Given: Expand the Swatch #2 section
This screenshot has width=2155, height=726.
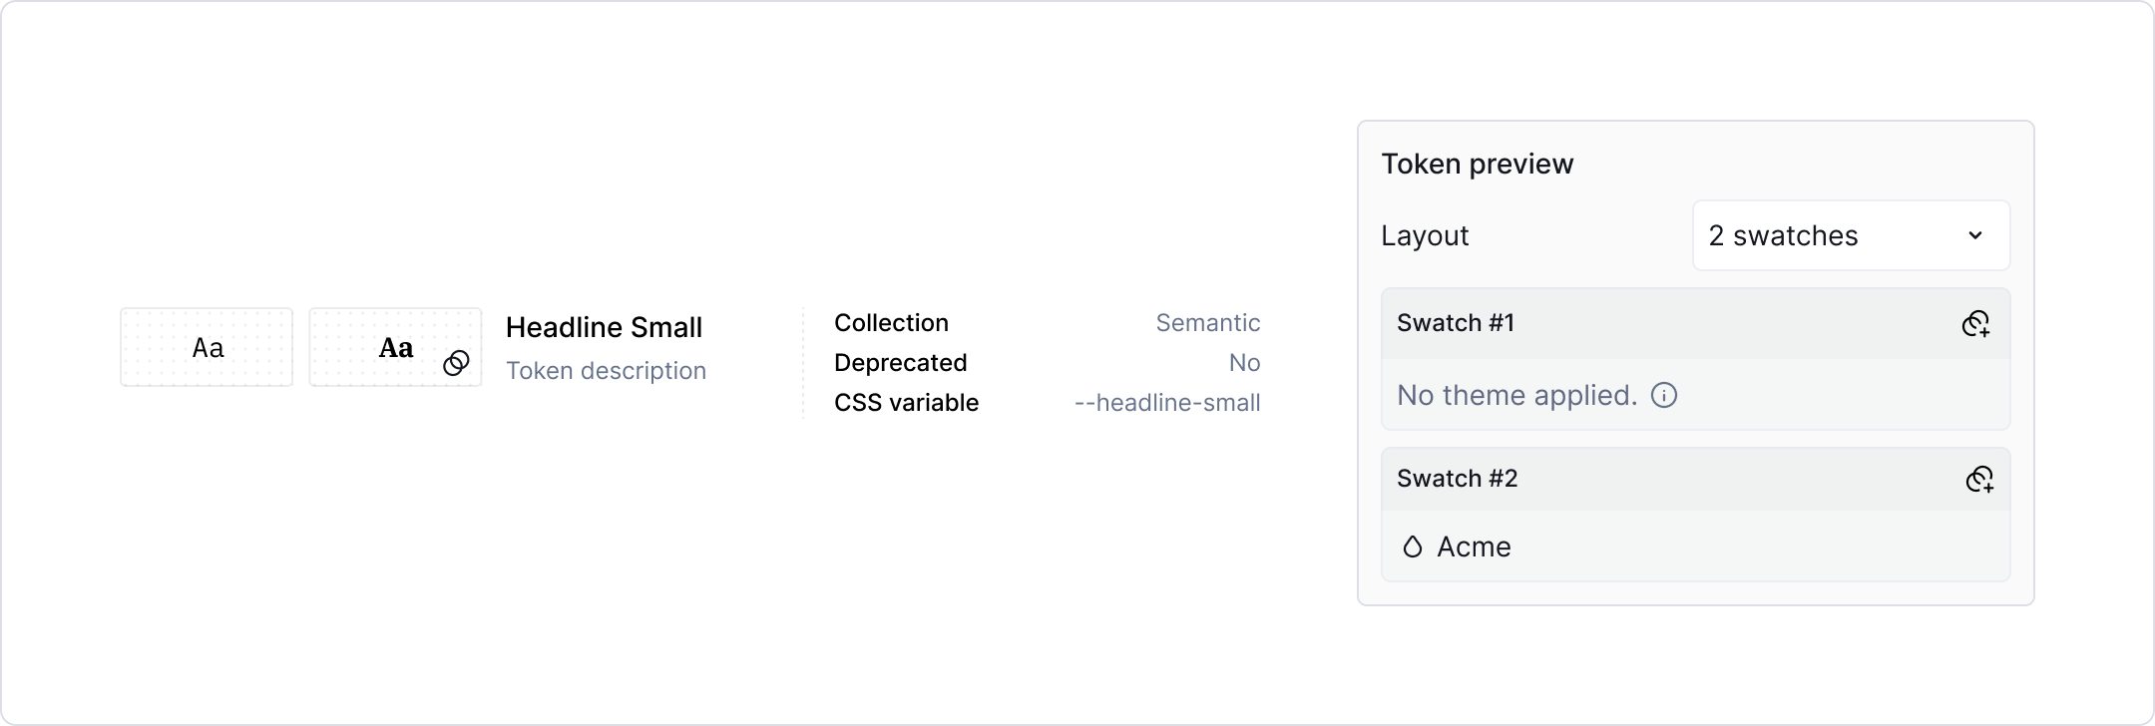Looking at the screenshot, I should (x=1459, y=479).
